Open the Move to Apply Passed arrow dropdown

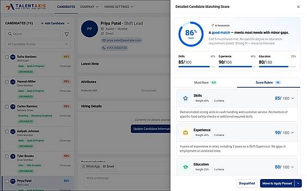click(298, 183)
